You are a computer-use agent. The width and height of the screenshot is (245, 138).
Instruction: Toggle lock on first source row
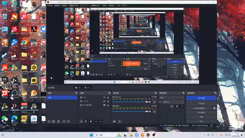pyautogui.click(x=108, y=97)
